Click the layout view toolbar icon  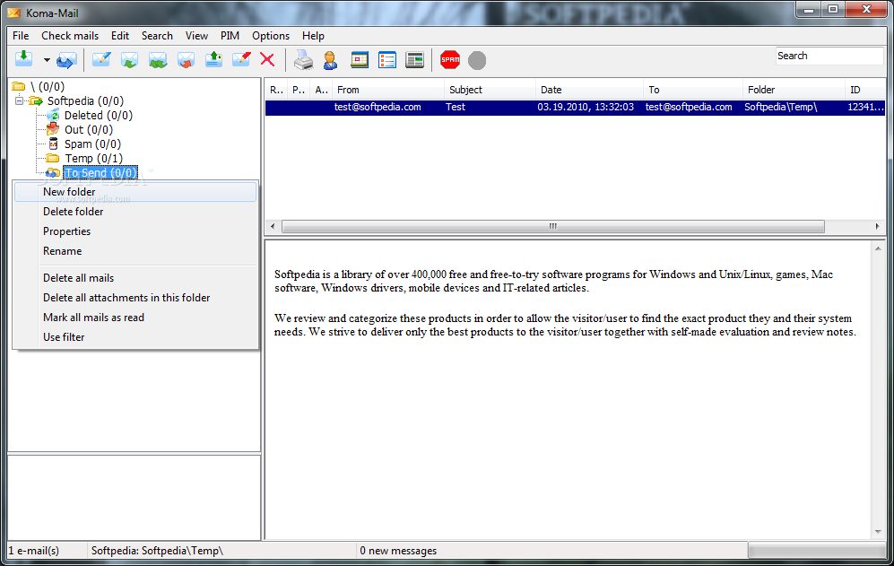tap(414, 59)
